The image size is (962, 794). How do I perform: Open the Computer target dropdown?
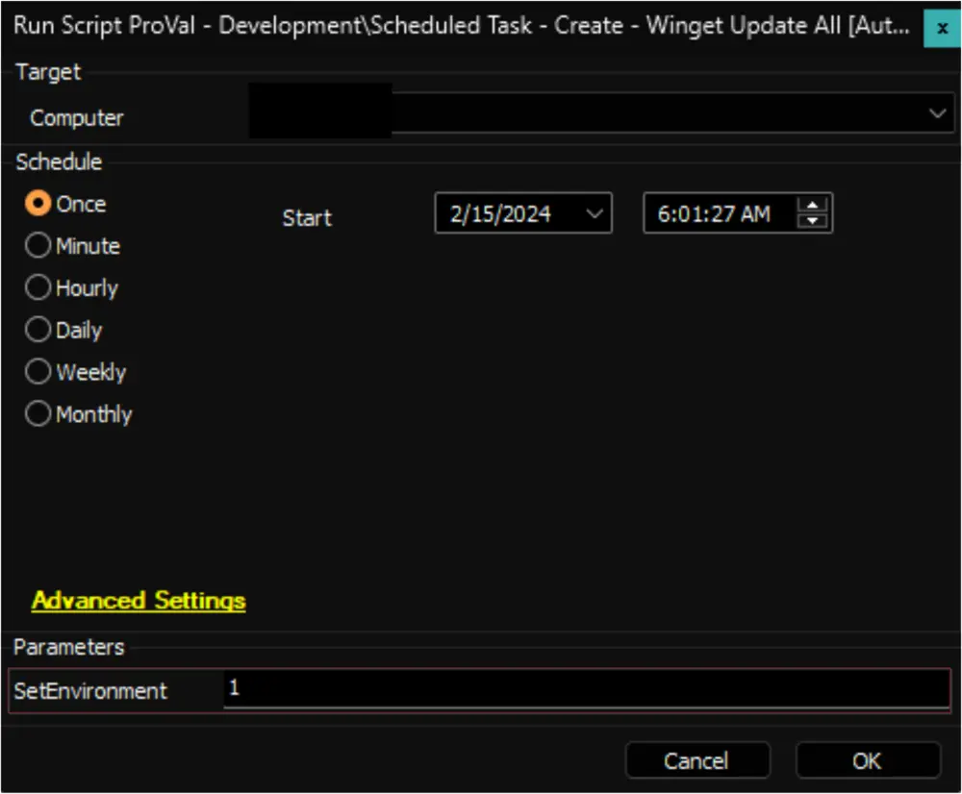tap(937, 113)
